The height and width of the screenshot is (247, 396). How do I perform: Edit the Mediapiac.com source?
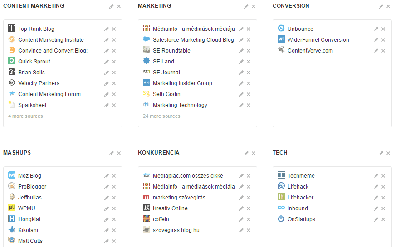[241, 176]
